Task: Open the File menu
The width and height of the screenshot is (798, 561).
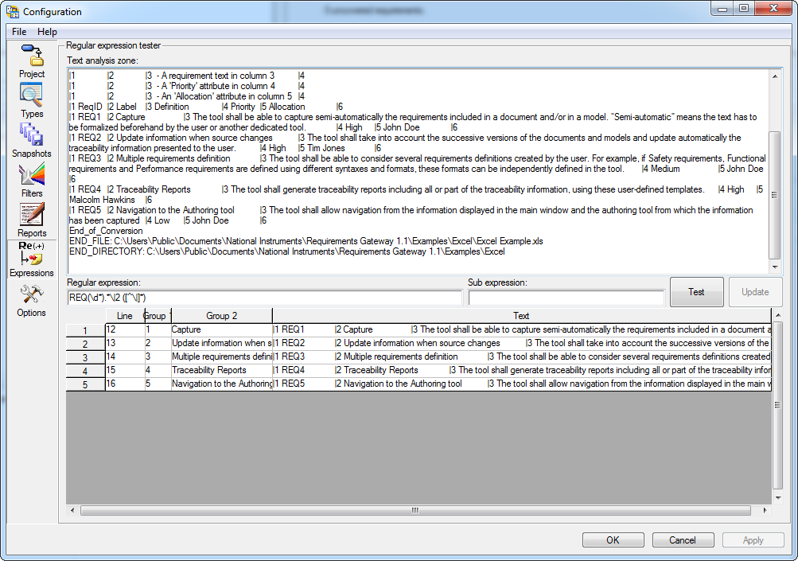Action: click(19, 32)
